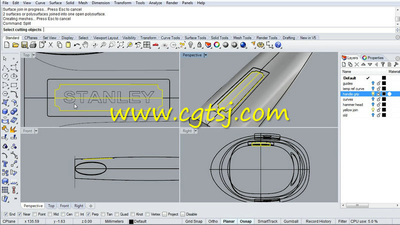Image resolution: width=400 pixels, height=225 pixels.
Task: Toggle SmartTrack in status bar
Action: [x=267, y=221]
